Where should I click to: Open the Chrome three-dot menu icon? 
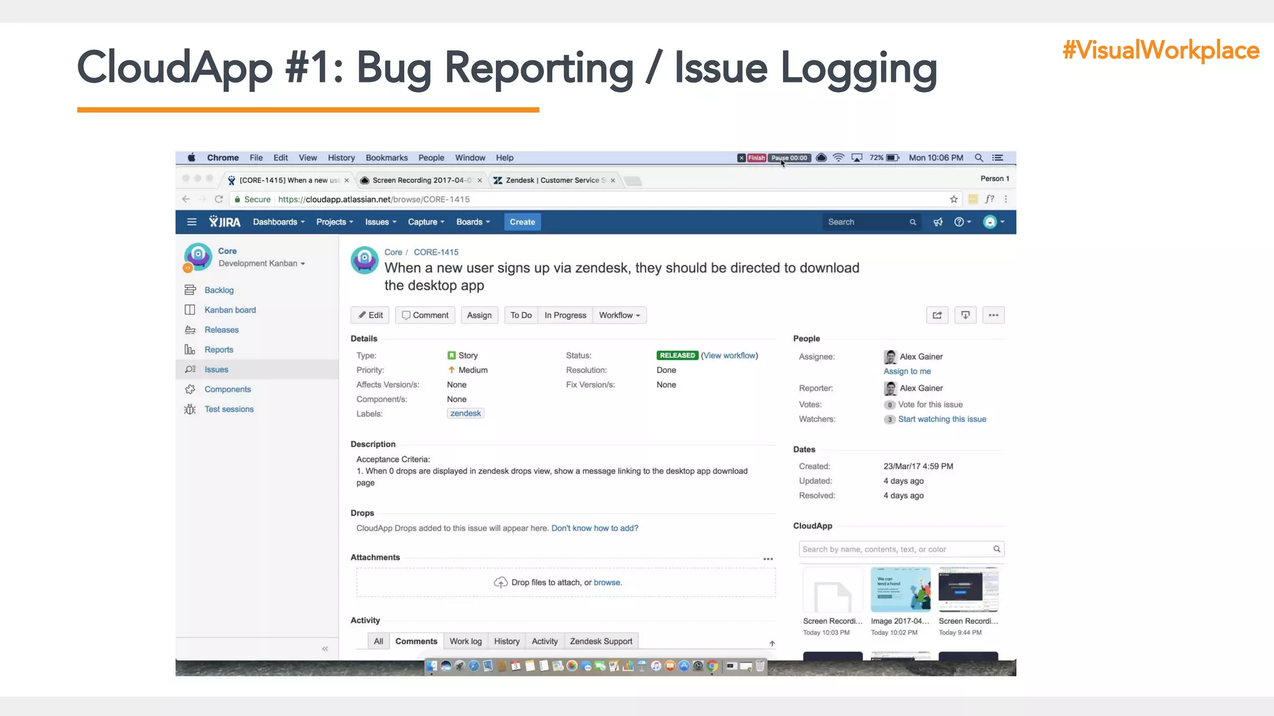click(x=1006, y=200)
